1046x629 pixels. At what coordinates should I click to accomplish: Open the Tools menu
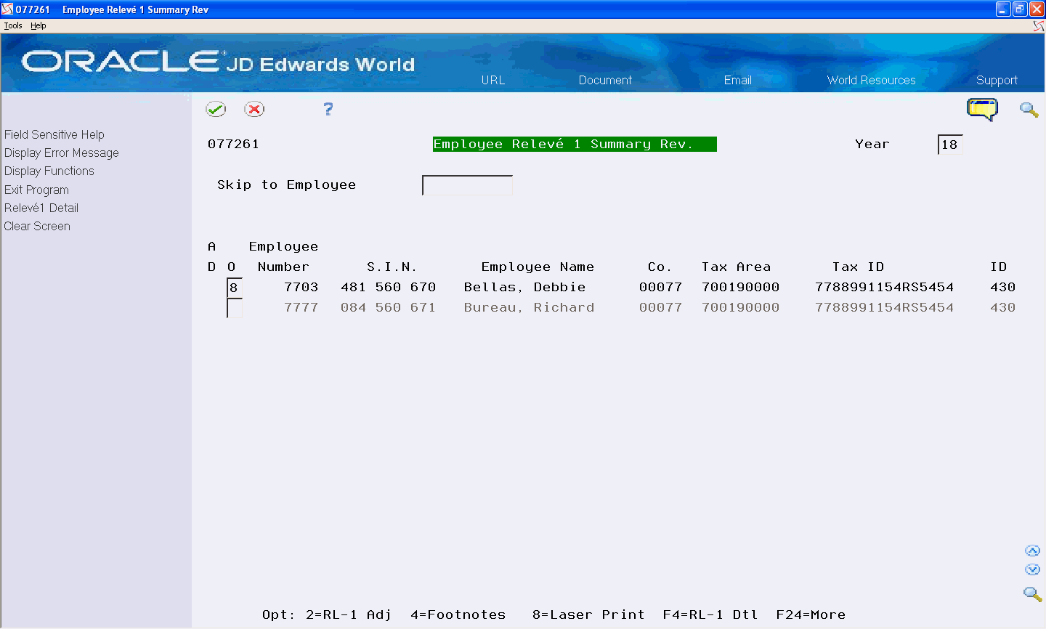coord(12,25)
